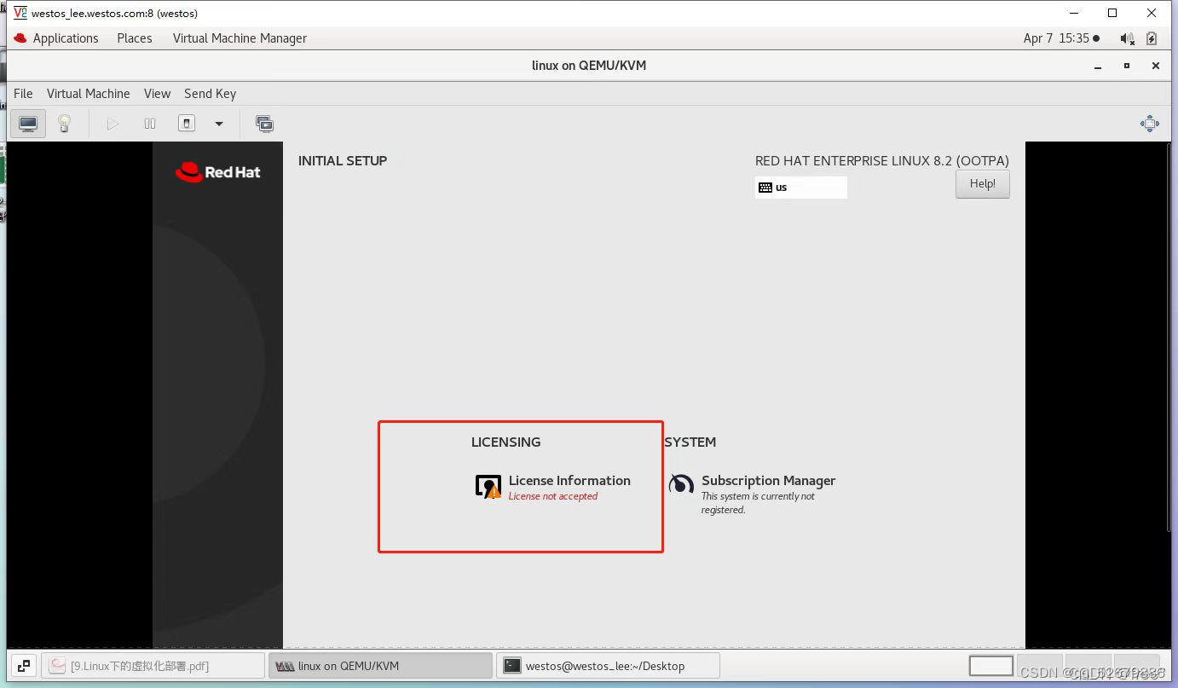
Task: Click 'License not accepted' red text
Action: [x=553, y=496]
